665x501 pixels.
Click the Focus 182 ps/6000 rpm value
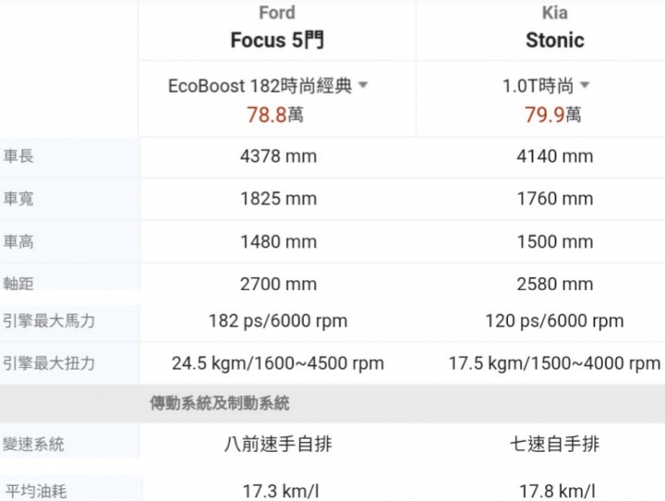click(278, 321)
